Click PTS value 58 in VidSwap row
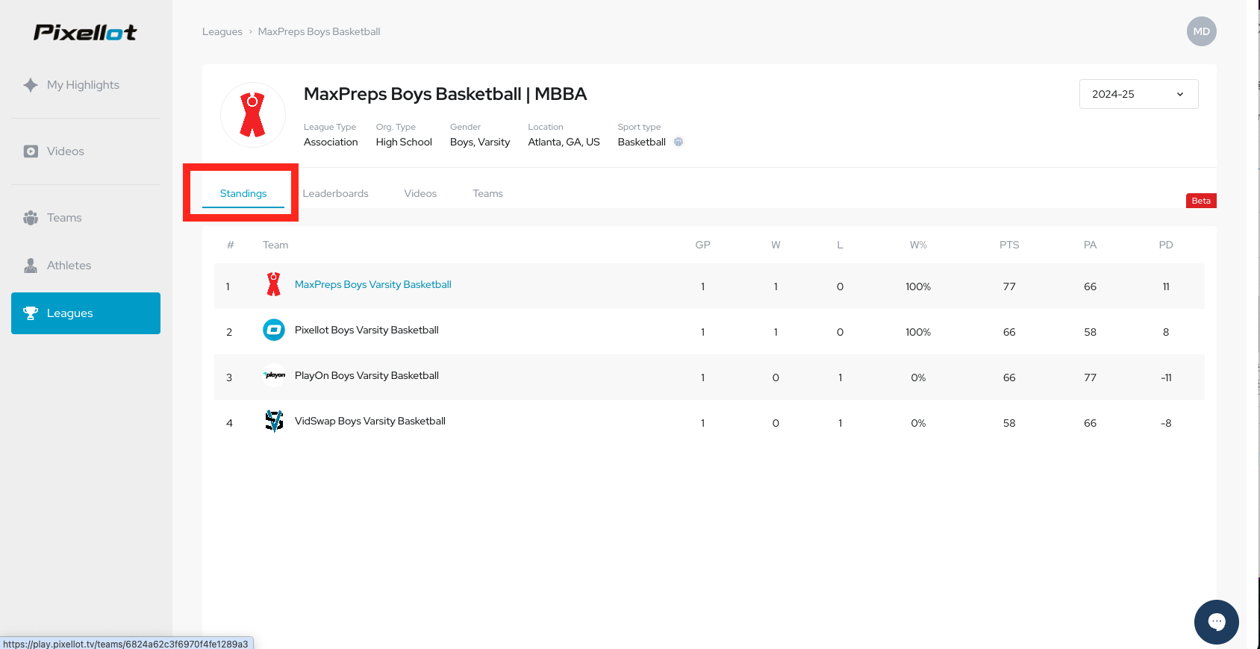 click(x=1009, y=423)
